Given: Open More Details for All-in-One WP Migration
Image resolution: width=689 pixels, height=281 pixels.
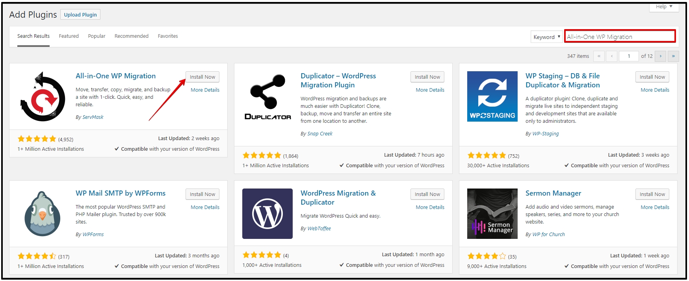Looking at the screenshot, I should coord(205,90).
